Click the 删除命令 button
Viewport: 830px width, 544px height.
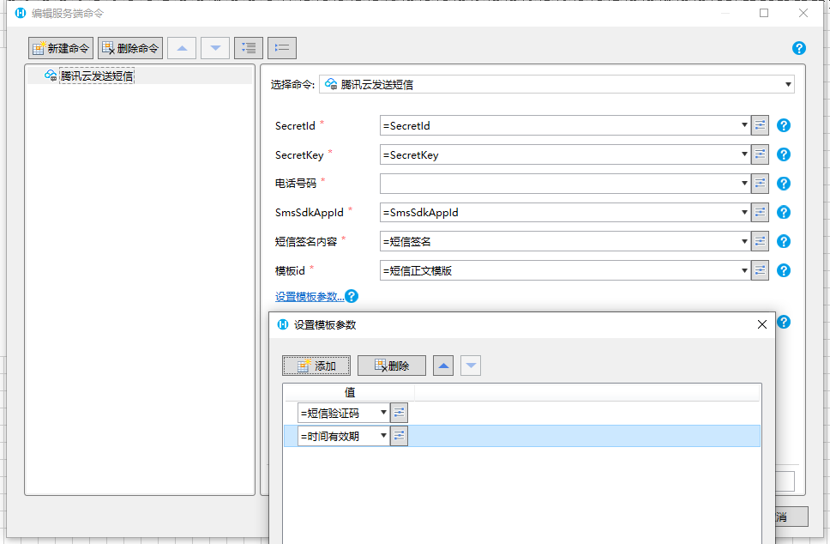(x=130, y=48)
